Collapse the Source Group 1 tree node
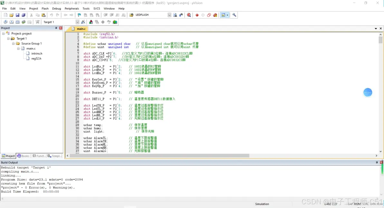 pos(14,43)
